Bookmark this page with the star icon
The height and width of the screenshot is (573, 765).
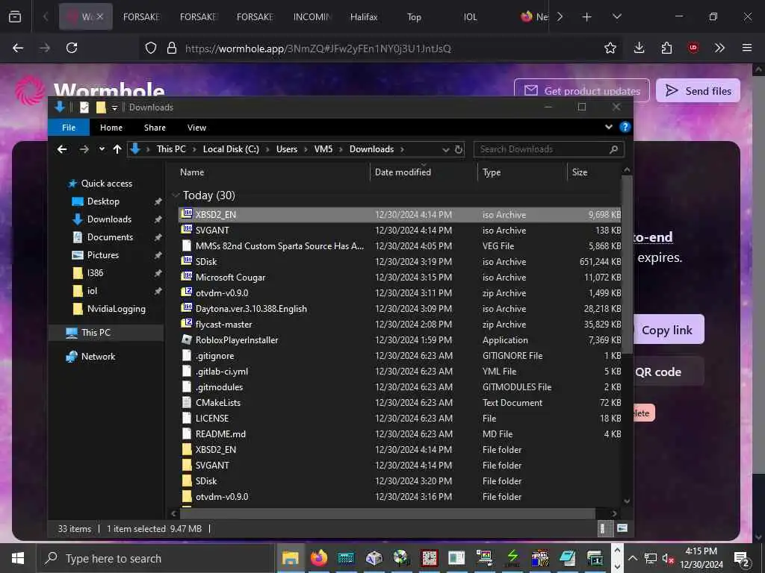pos(610,48)
